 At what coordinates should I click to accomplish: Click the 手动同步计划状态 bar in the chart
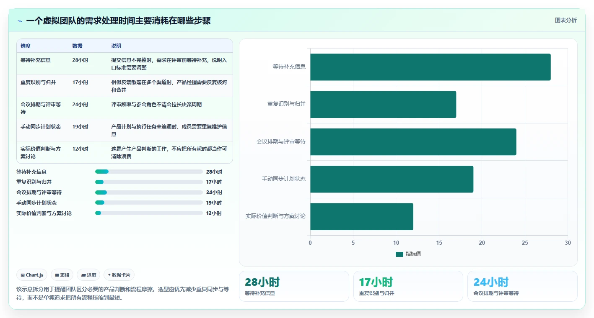392,179
